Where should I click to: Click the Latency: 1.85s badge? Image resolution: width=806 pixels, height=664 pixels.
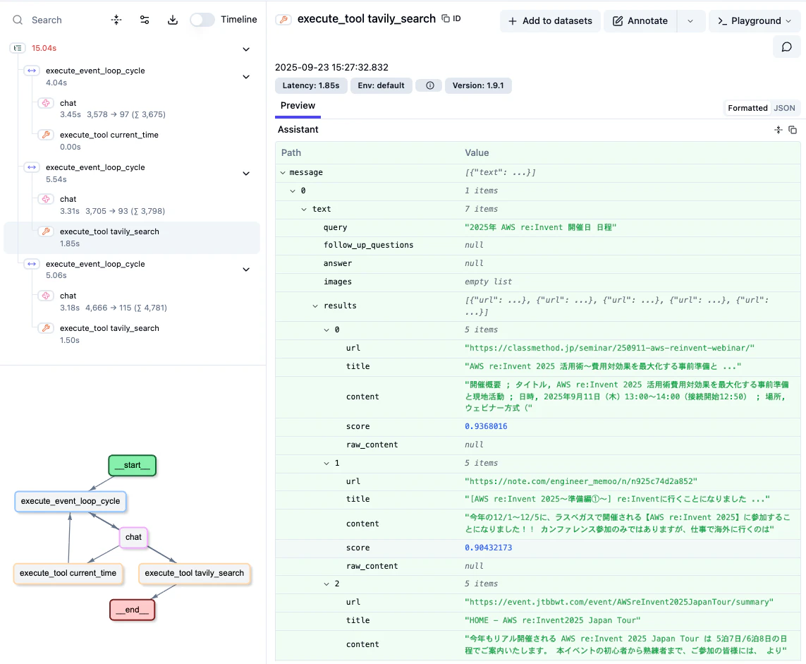click(x=311, y=85)
